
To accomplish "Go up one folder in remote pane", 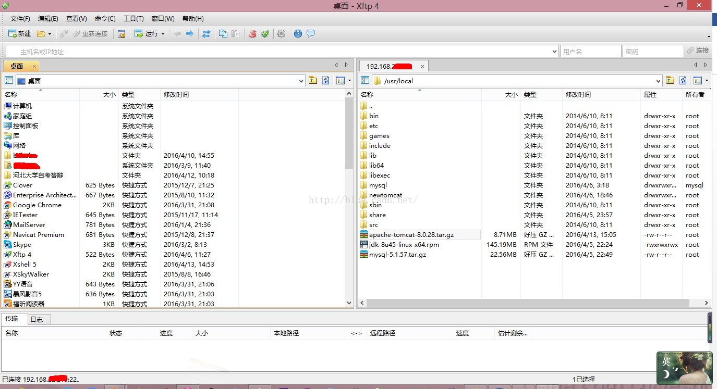I will coord(670,80).
